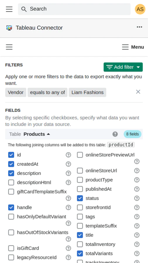Enable the descriptionHtml checkbox

click(11, 182)
